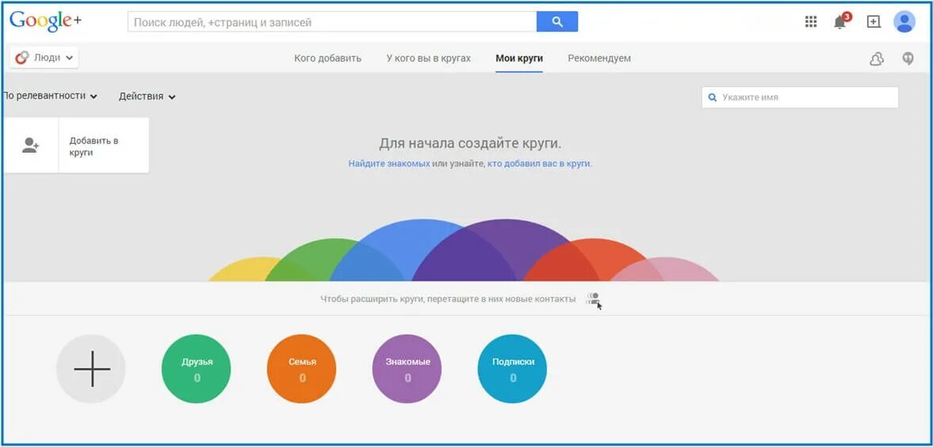Click the blue search magnifier button
This screenshot has width=933, height=447.
[x=557, y=22]
